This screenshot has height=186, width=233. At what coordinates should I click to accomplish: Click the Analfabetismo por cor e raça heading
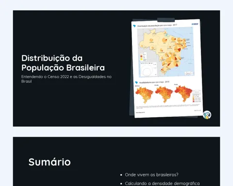click(154, 82)
